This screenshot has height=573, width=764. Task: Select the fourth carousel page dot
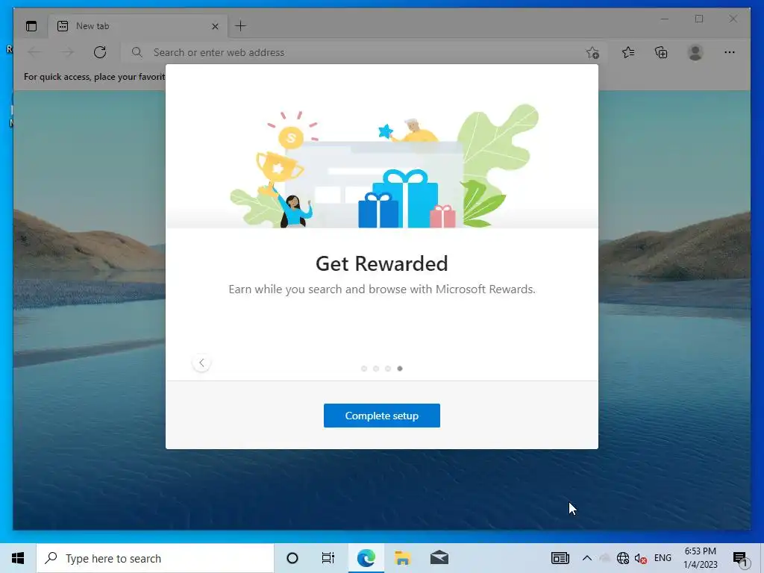[x=400, y=369]
